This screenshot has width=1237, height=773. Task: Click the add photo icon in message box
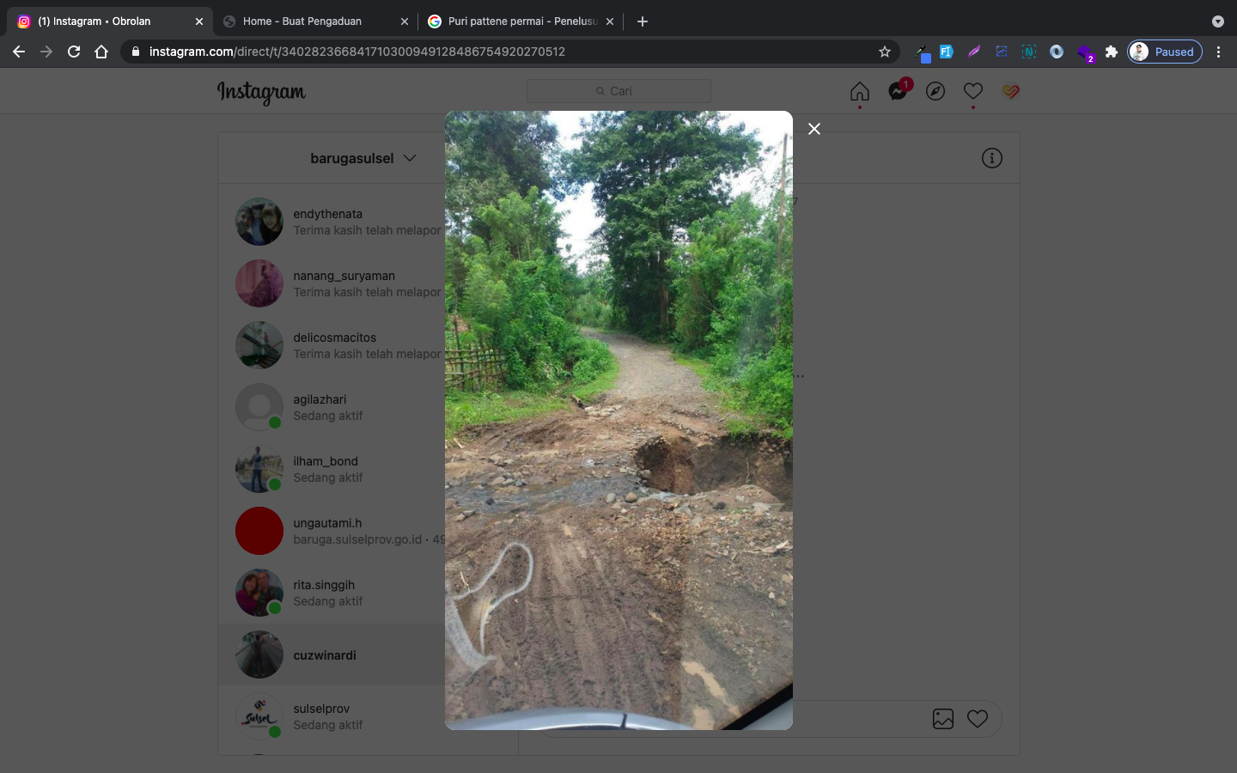point(943,719)
